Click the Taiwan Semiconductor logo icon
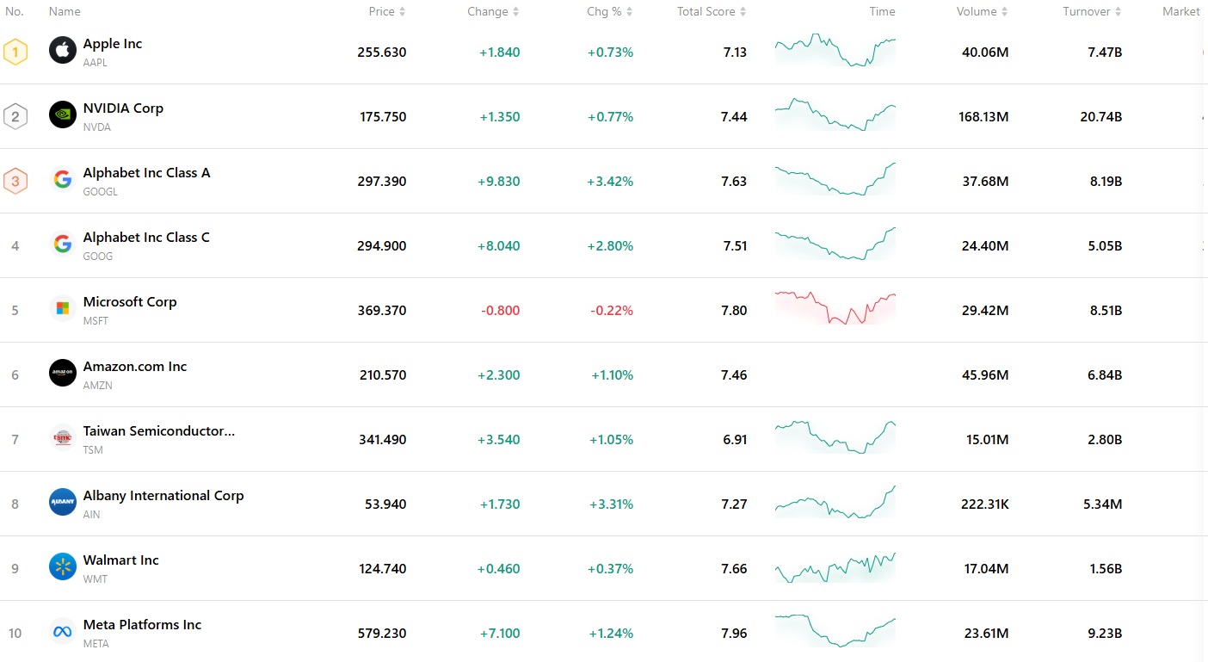 click(x=63, y=438)
